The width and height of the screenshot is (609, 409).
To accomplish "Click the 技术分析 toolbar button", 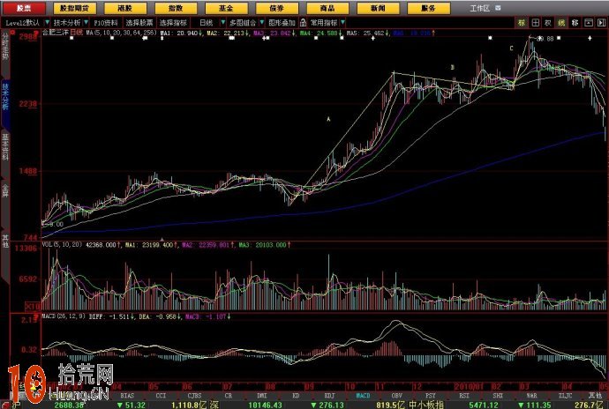I will [67, 23].
